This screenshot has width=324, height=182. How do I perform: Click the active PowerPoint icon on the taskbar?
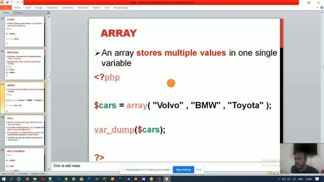tap(167, 179)
